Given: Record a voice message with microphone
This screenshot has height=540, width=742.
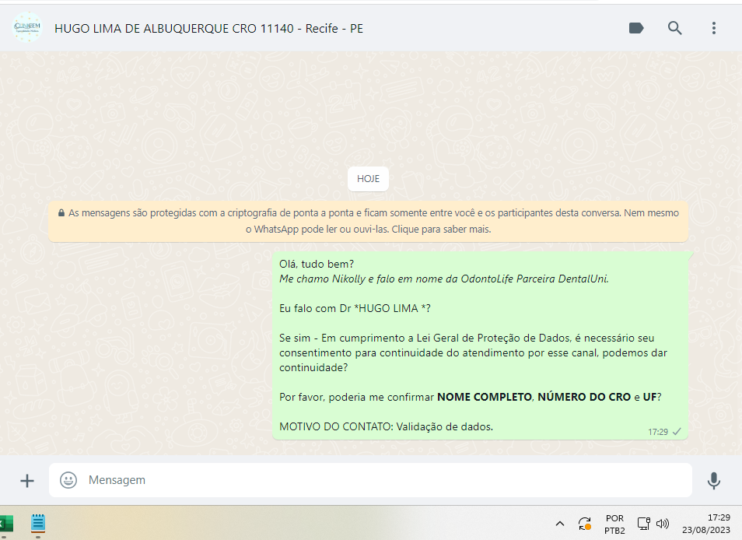Looking at the screenshot, I should click(713, 480).
